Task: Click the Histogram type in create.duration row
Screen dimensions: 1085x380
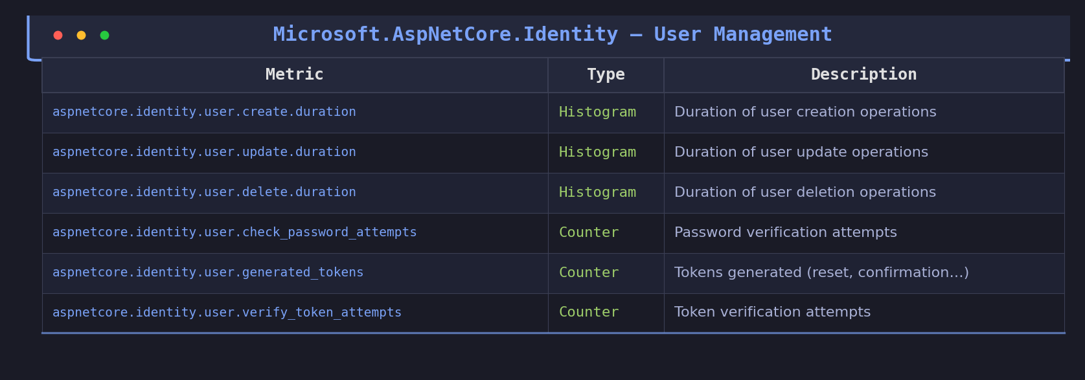Action: click(x=597, y=112)
